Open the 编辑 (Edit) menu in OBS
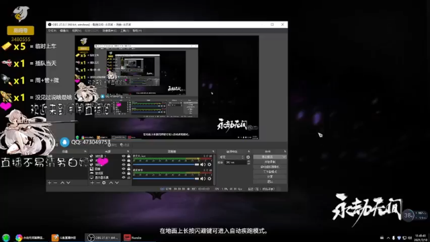 click(x=64, y=31)
